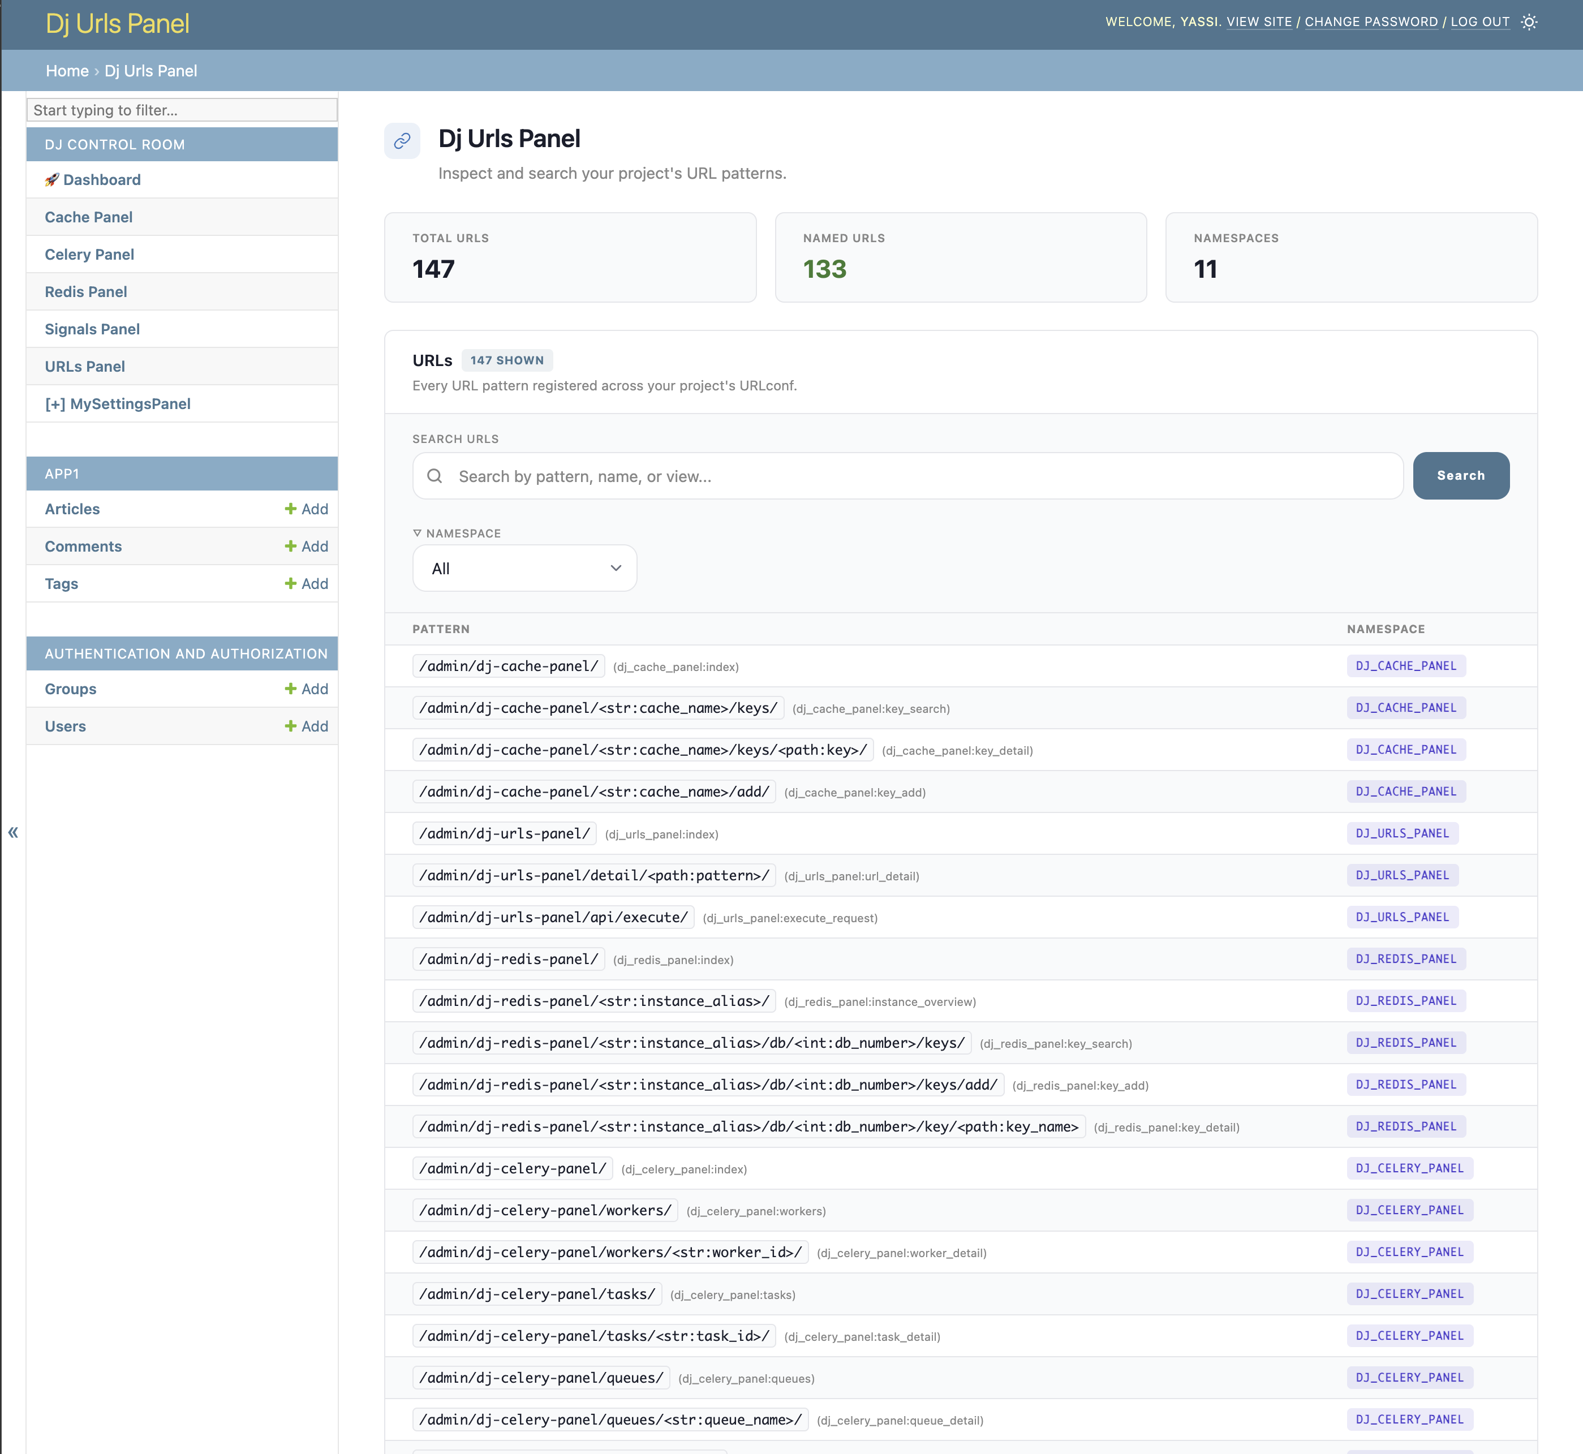Click the plus icon next to Articles Add
The width and height of the screenshot is (1583, 1454).
(x=290, y=509)
